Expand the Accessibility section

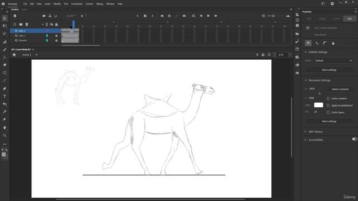tap(305, 140)
